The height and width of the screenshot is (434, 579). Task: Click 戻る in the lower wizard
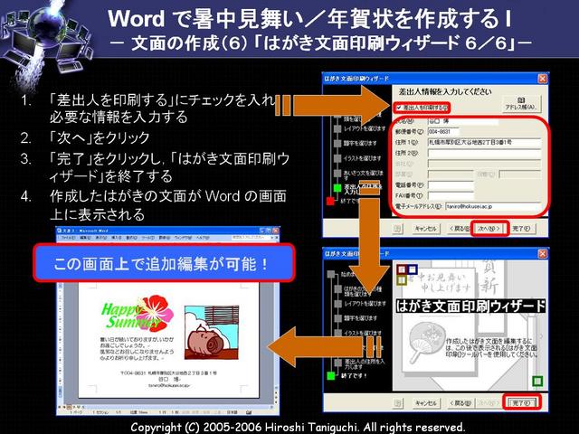point(460,403)
